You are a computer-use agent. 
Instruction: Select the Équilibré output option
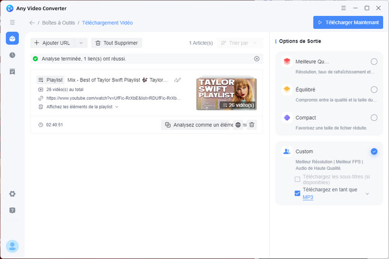tap(374, 89)
